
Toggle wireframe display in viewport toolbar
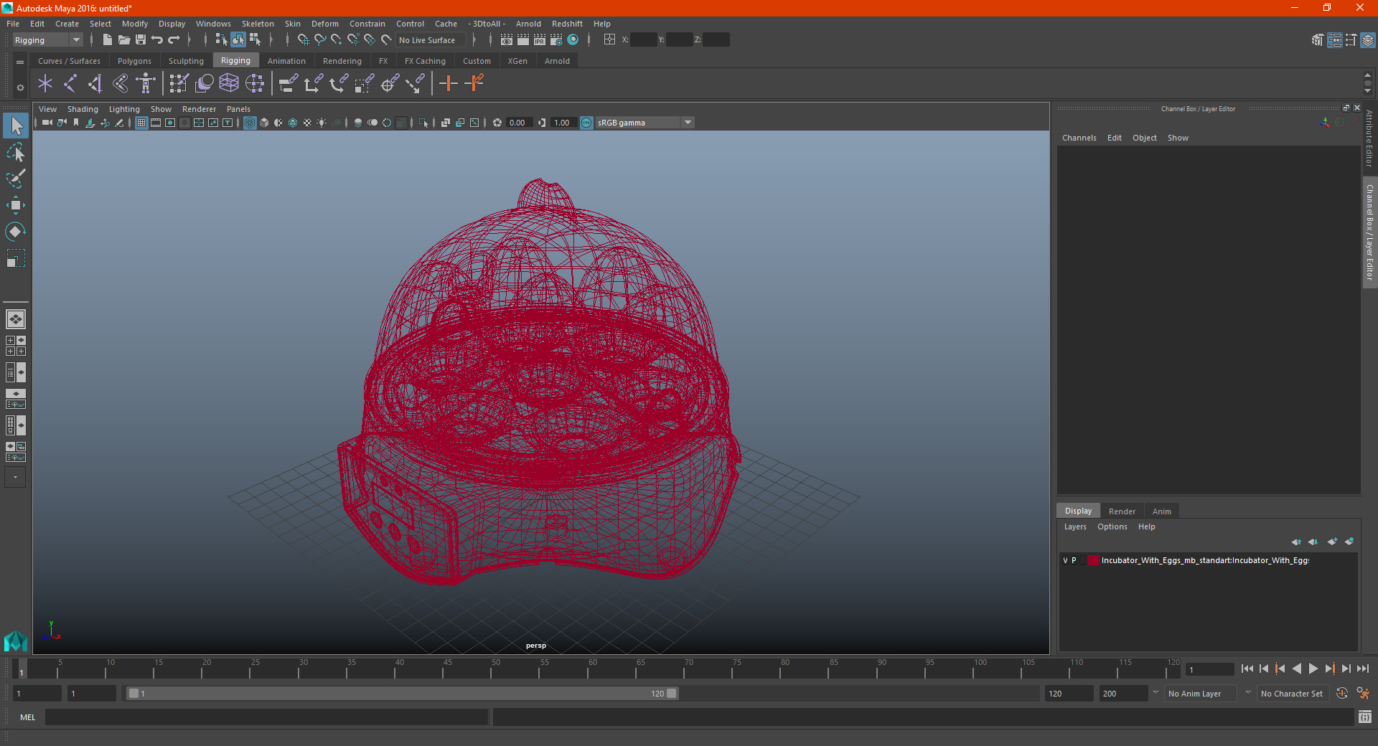point(250,123)
